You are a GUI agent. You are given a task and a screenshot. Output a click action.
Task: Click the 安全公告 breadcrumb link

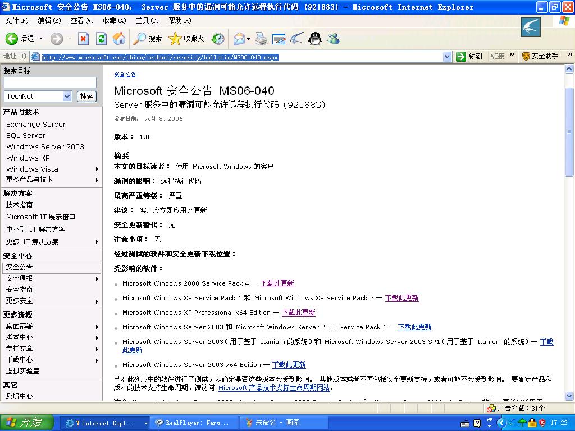point(125,75)
